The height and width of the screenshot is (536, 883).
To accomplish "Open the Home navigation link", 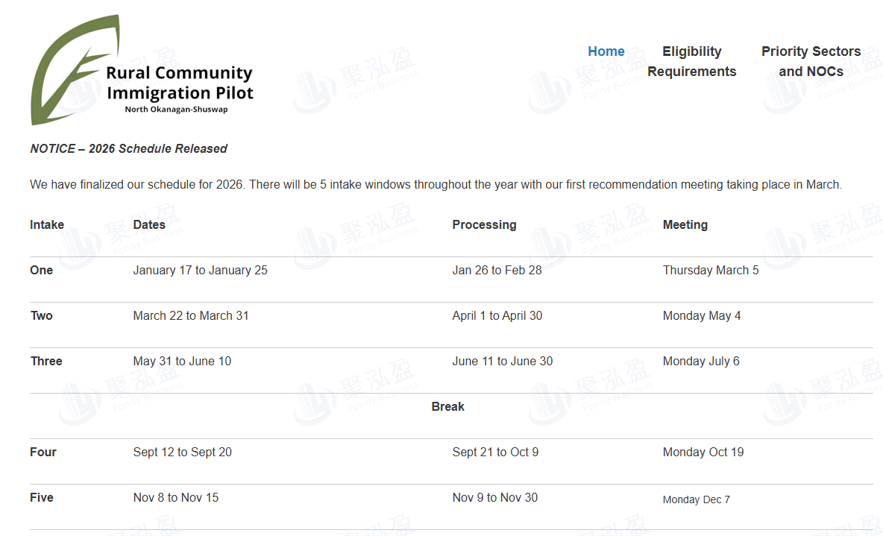I will 606,51.
